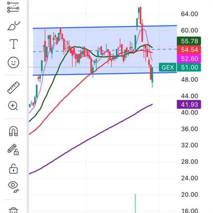Toggle Hide All Drawings eye icon
Image resolution: width=213 pixels, height=213 pixels.
click(13, 186)
